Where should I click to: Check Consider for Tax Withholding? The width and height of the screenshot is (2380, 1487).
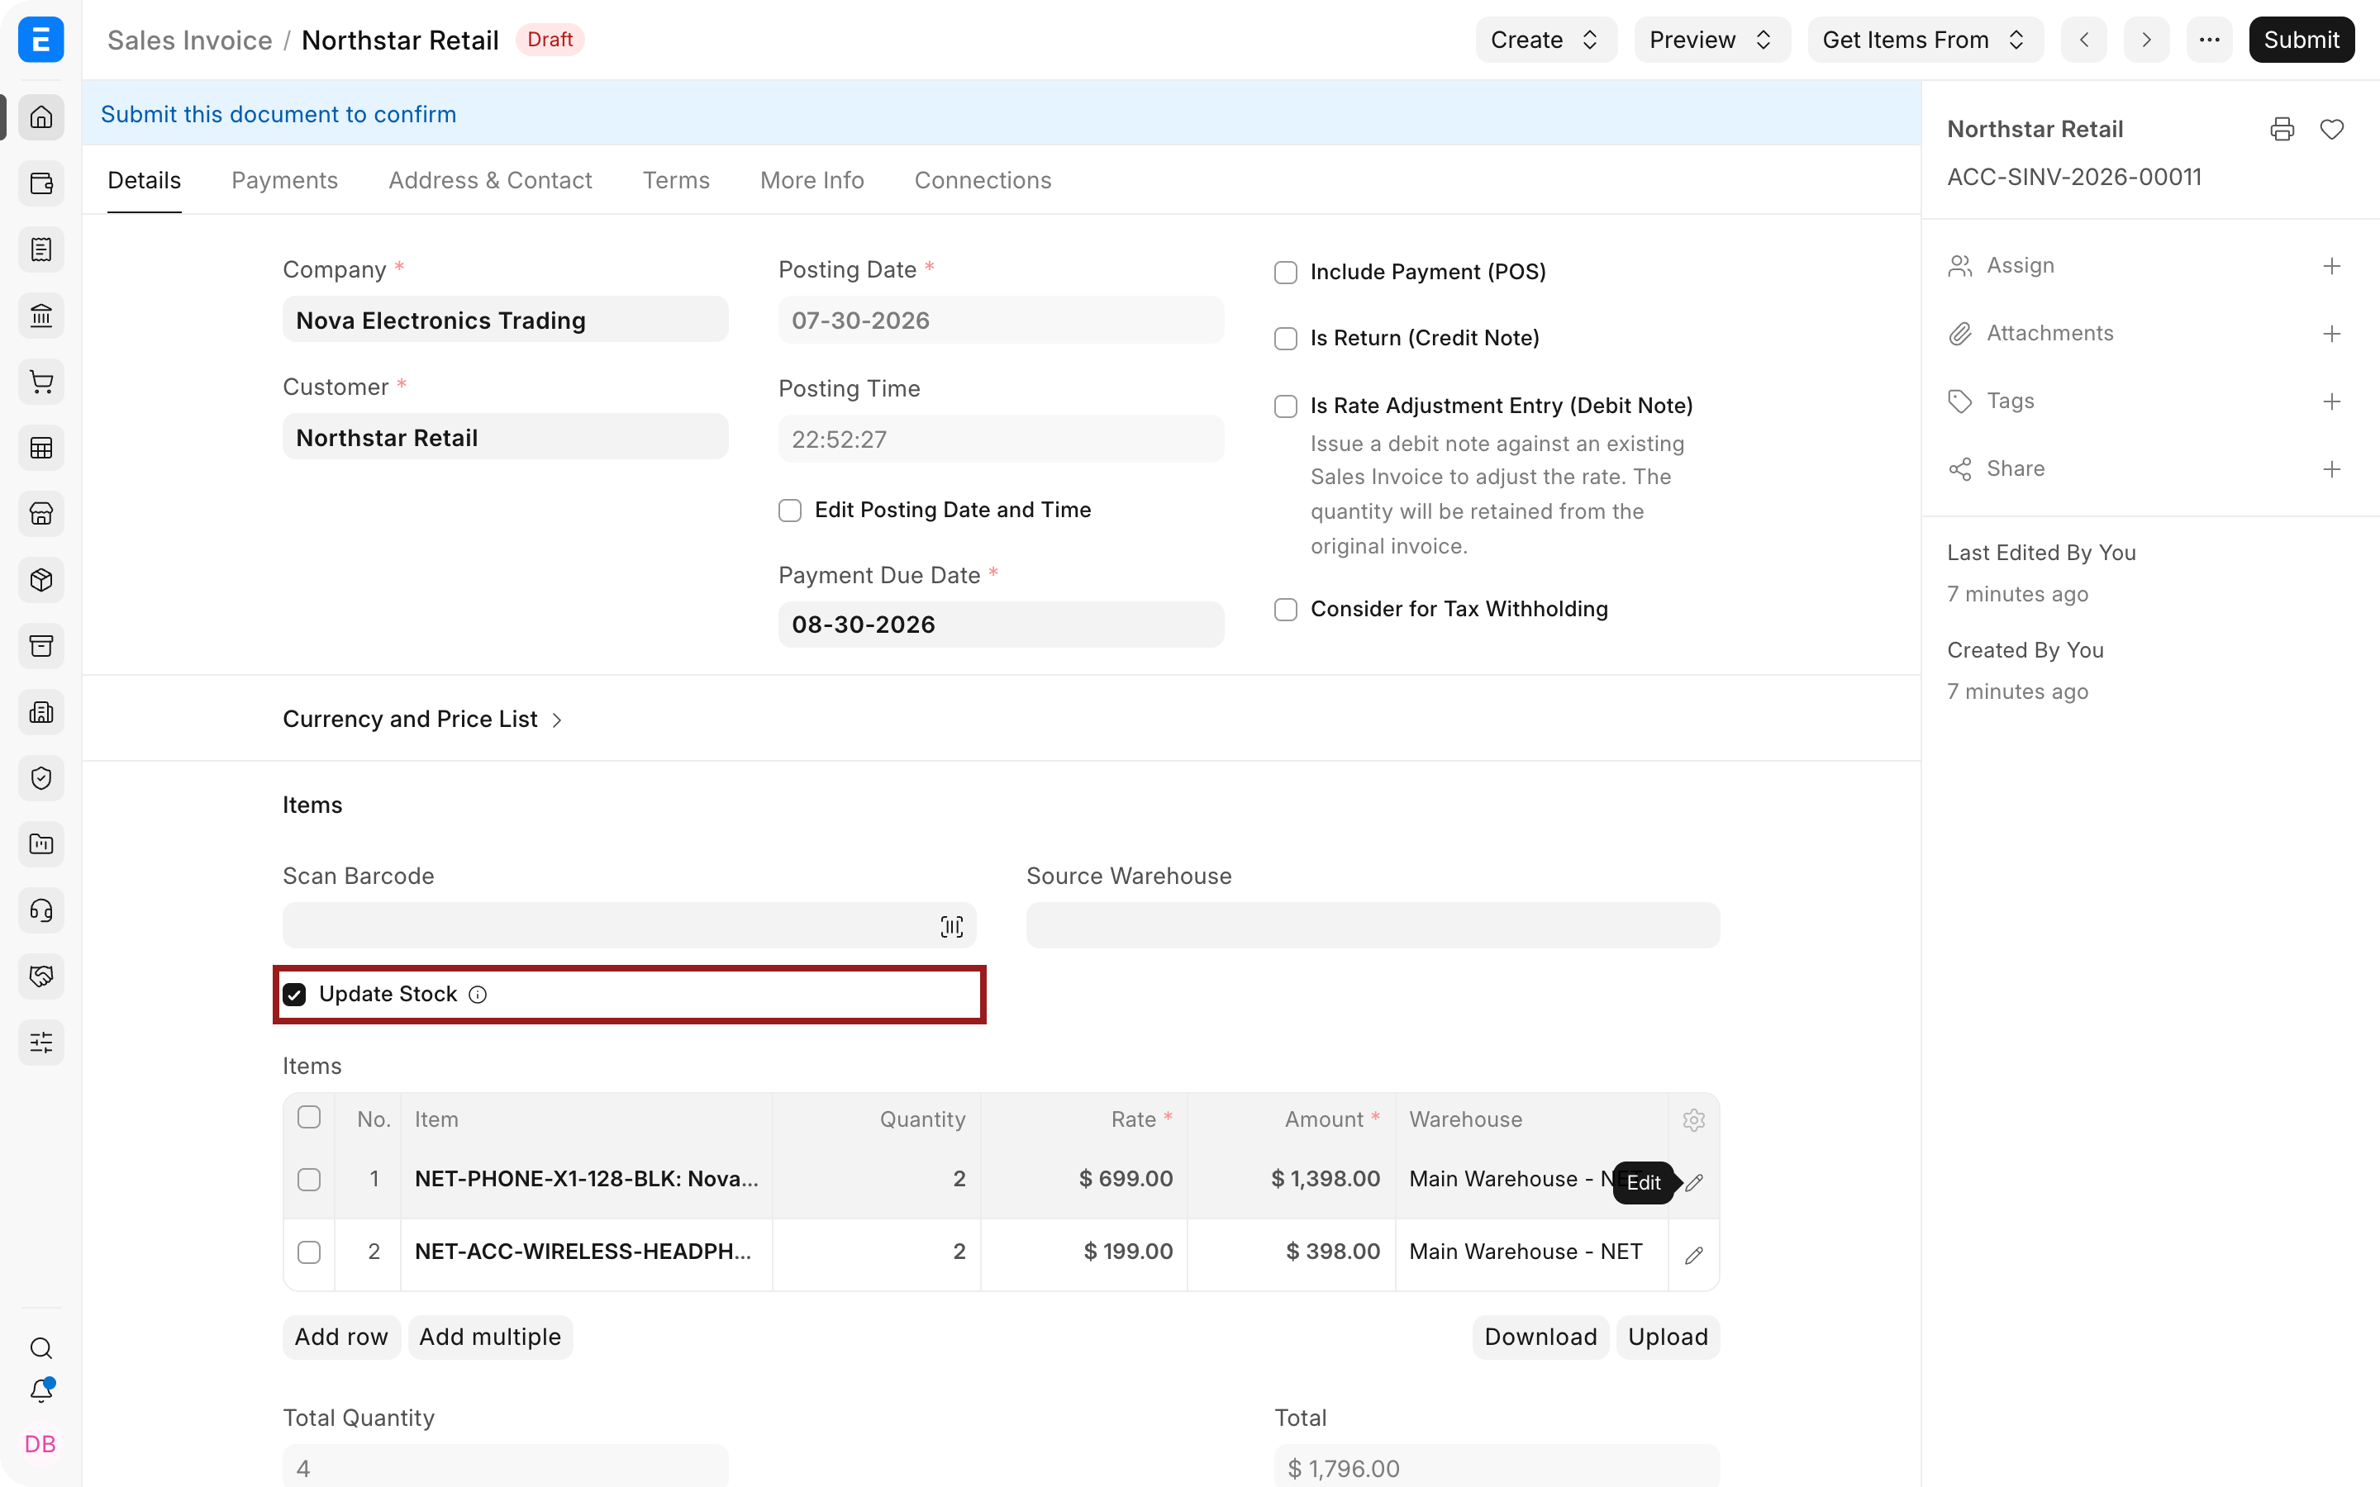point(1285,610)
